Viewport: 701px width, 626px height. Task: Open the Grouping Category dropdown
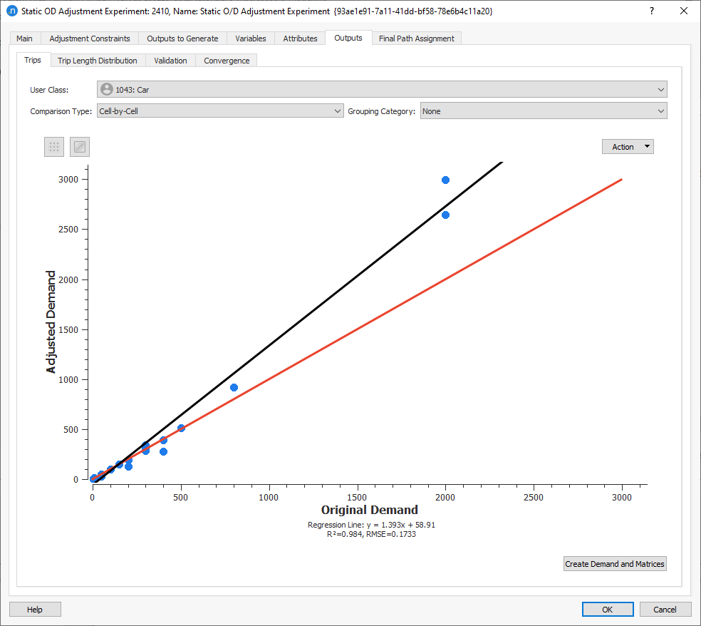544,111
